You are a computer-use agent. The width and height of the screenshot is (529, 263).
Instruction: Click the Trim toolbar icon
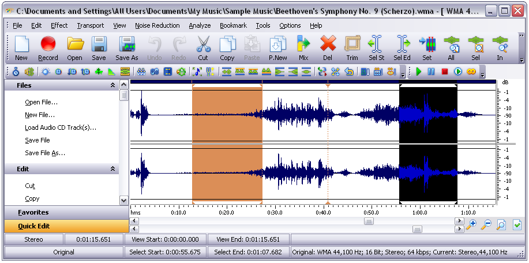tap(352, 48)
